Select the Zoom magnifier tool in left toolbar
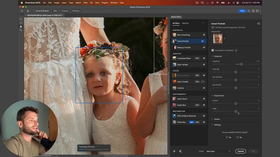This screenshot has height=157, width=280. [21, 30]
